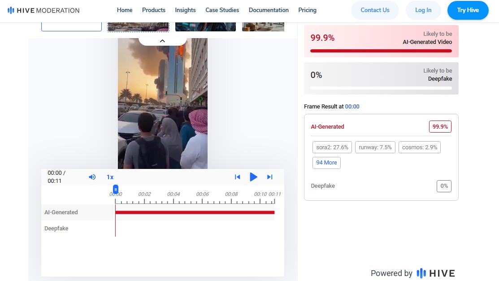
Task: Click the 00:06 mark on timeline
Action: tap(203, 195)
